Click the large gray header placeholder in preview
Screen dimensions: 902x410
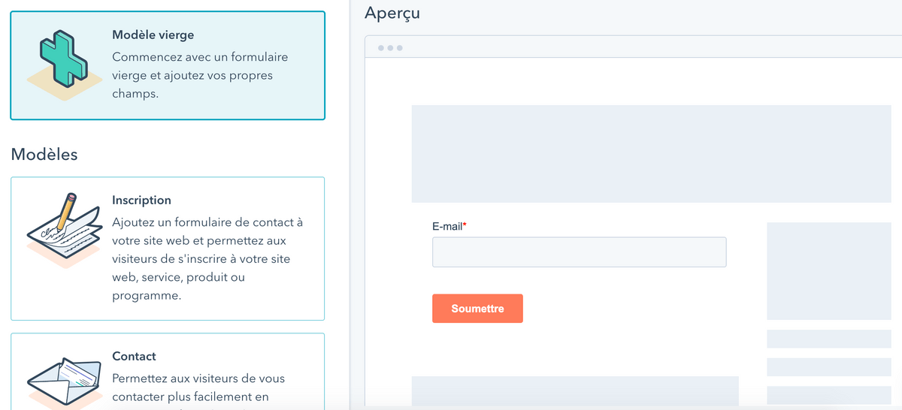click(652, 154)
